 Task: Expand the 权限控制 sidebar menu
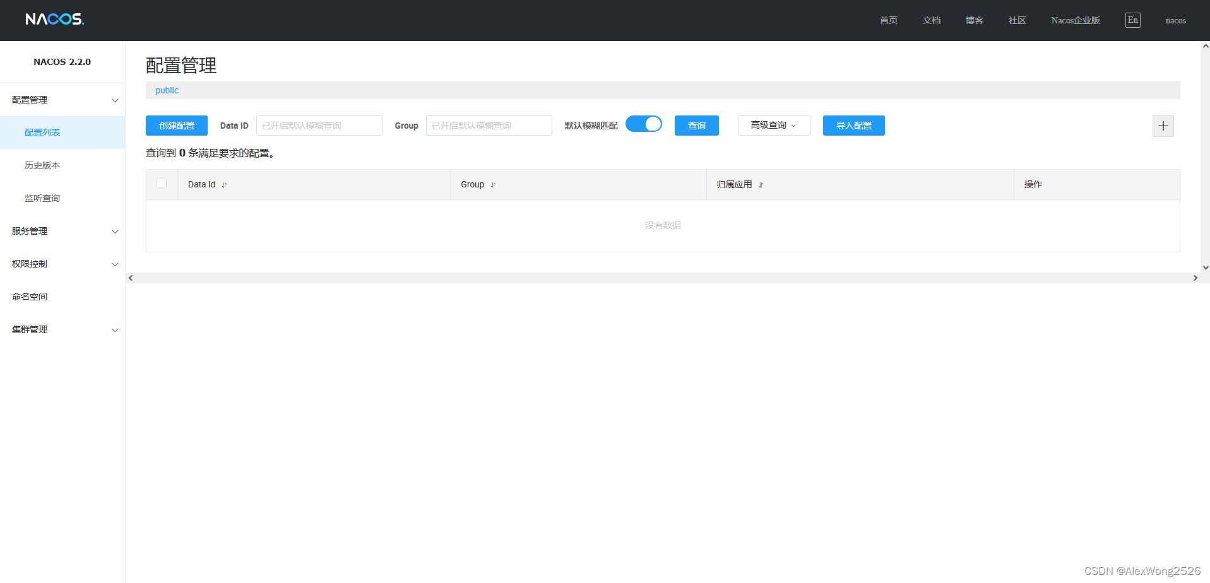(x=62, y=264)
